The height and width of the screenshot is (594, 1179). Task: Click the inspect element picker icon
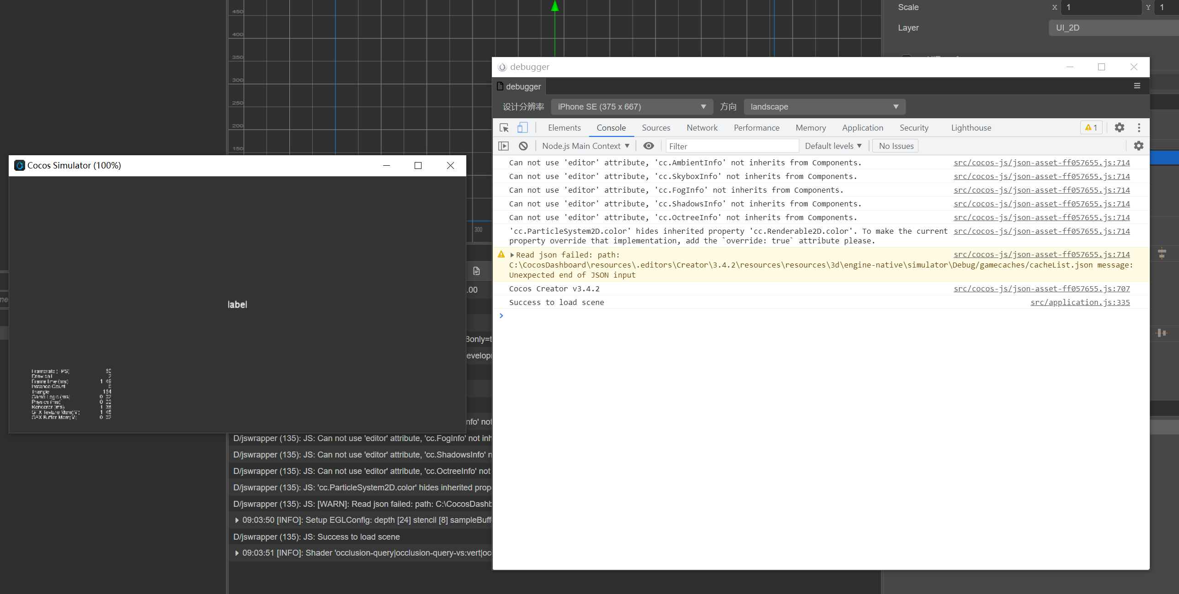[x=504, y=127]
